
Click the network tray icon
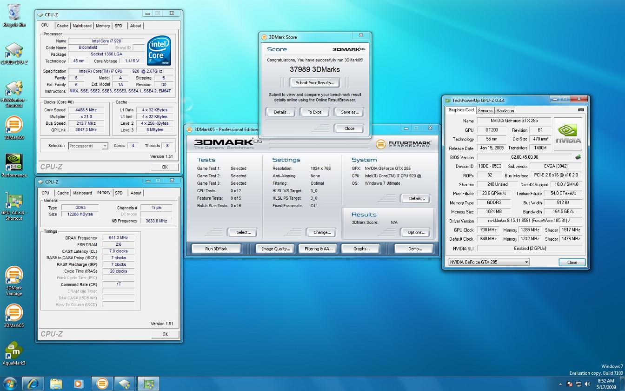tap(578, 384)
